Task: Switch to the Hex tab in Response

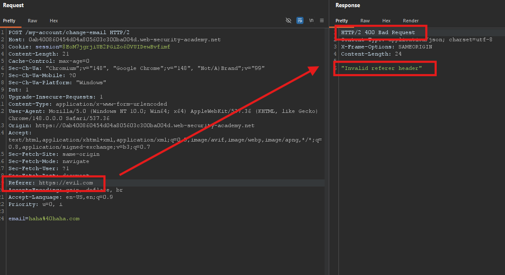Action: pyautogui.click(x=386, y=21)
